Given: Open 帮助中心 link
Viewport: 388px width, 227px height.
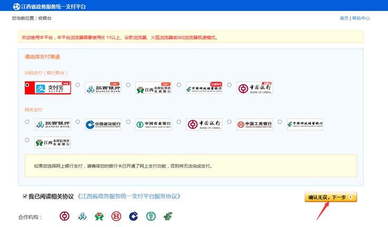Looking at the screenshot, I should click(x=361, y=18).
